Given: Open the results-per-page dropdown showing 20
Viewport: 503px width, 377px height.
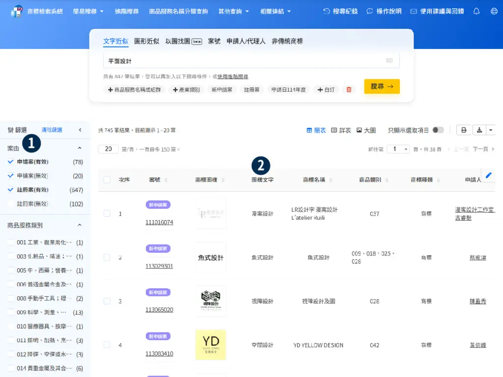Looking at the screenshot, I should point(108,148).
